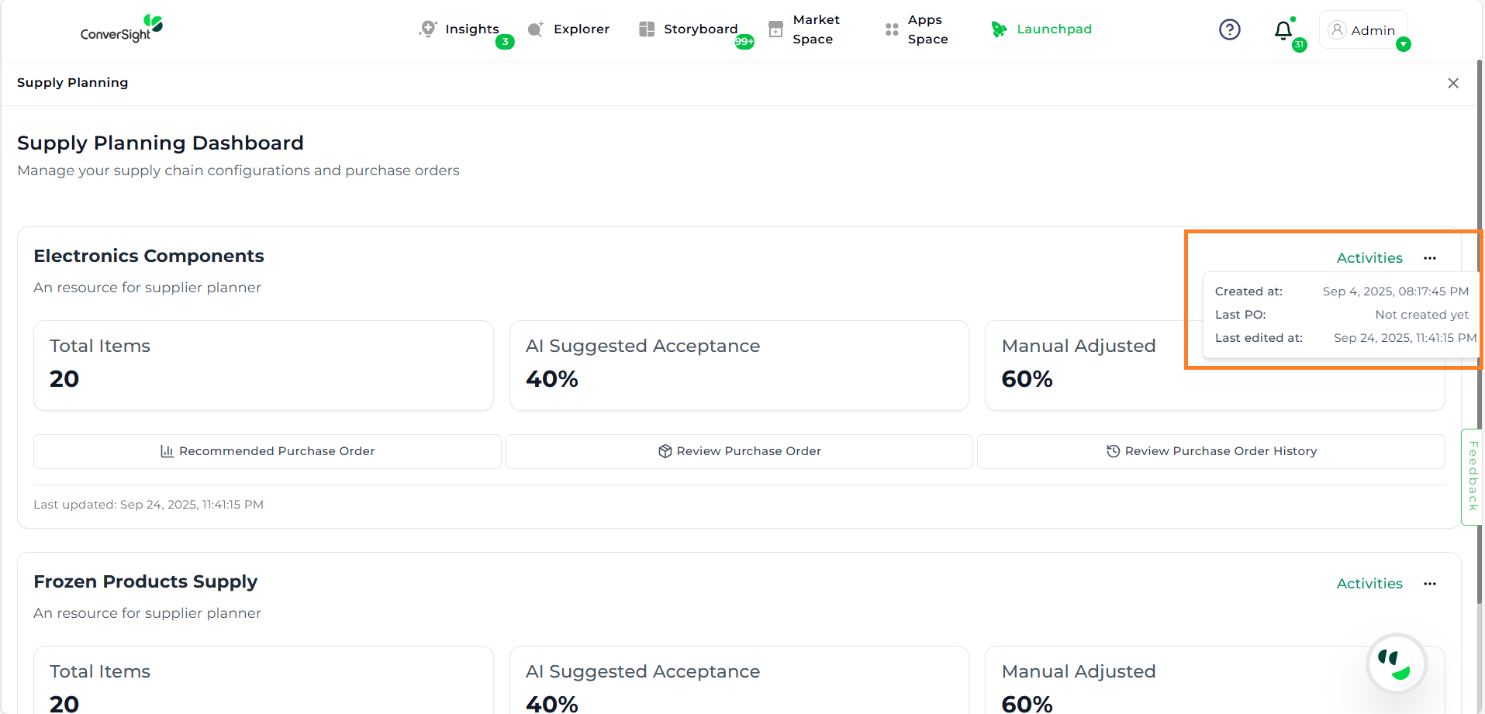Click the Launchpad rocket icon
Viewport: 1485px width, 714px height.
(x=999, y=29)
